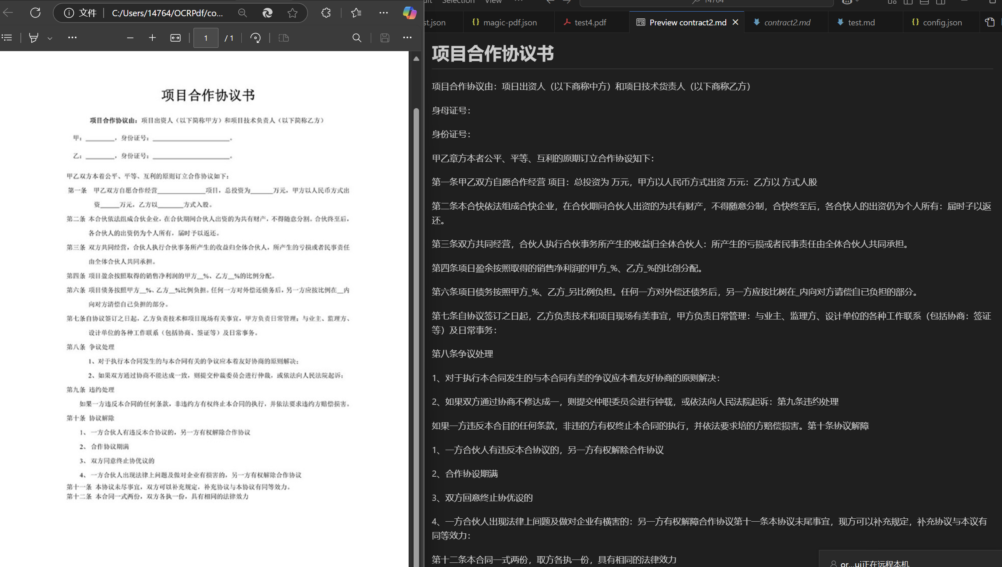Image resolution: width=1002 pixels, height=567 pixels.
Task: Close the Preview contract2.md tab
Action: pyautogui.click(x=735, y=22)
